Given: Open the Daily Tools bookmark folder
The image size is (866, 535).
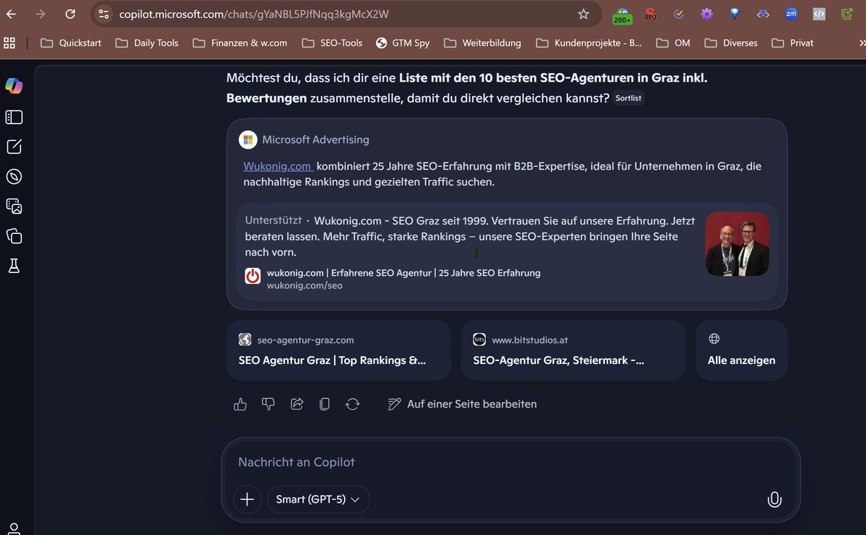Looking at the screenshot, I should pos(147,43).
